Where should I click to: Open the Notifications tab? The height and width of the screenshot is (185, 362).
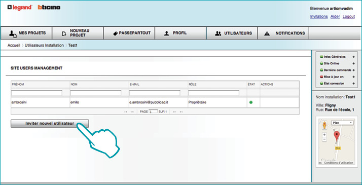point(283,33)
